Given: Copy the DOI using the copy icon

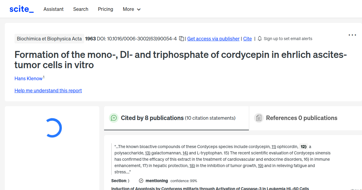Looking at the screenshot, I should click(x=181, y=39).
